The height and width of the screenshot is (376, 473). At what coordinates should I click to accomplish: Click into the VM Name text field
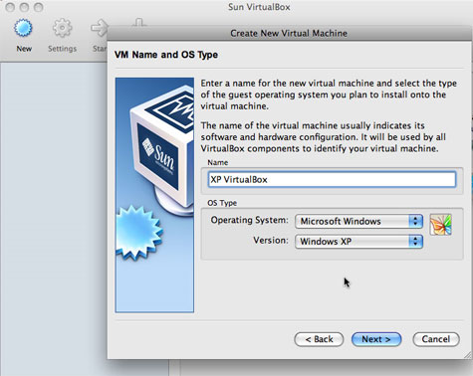(332, 179)
